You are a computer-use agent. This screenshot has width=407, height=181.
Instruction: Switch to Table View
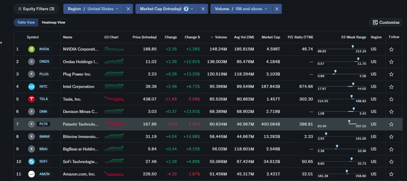coord(26,22)
